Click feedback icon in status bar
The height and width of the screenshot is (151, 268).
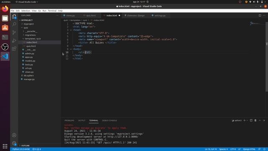pyautogui.click(x=259, y=149)
